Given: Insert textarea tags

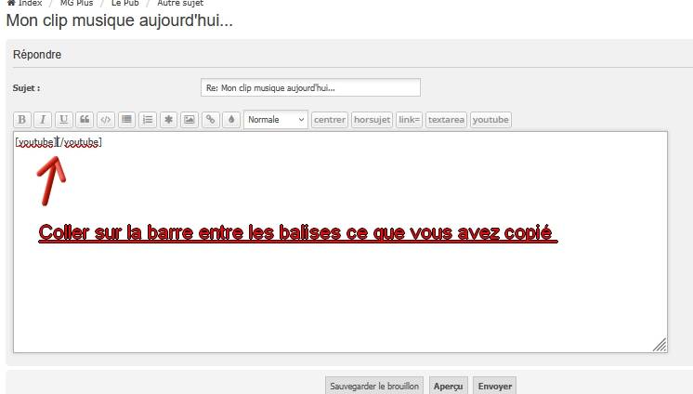Looking at the screenshot, I should [x=446, y=119].
